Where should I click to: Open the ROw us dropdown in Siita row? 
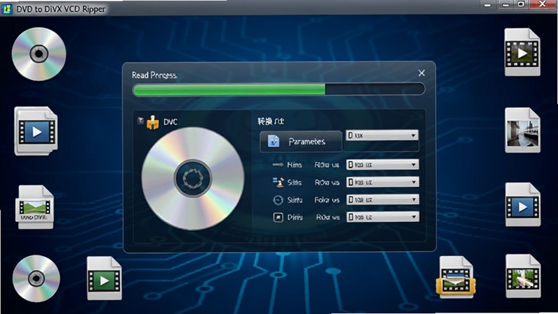(382, 182)
